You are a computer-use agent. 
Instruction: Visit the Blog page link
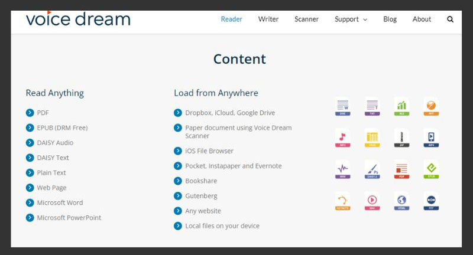point(390,19)
